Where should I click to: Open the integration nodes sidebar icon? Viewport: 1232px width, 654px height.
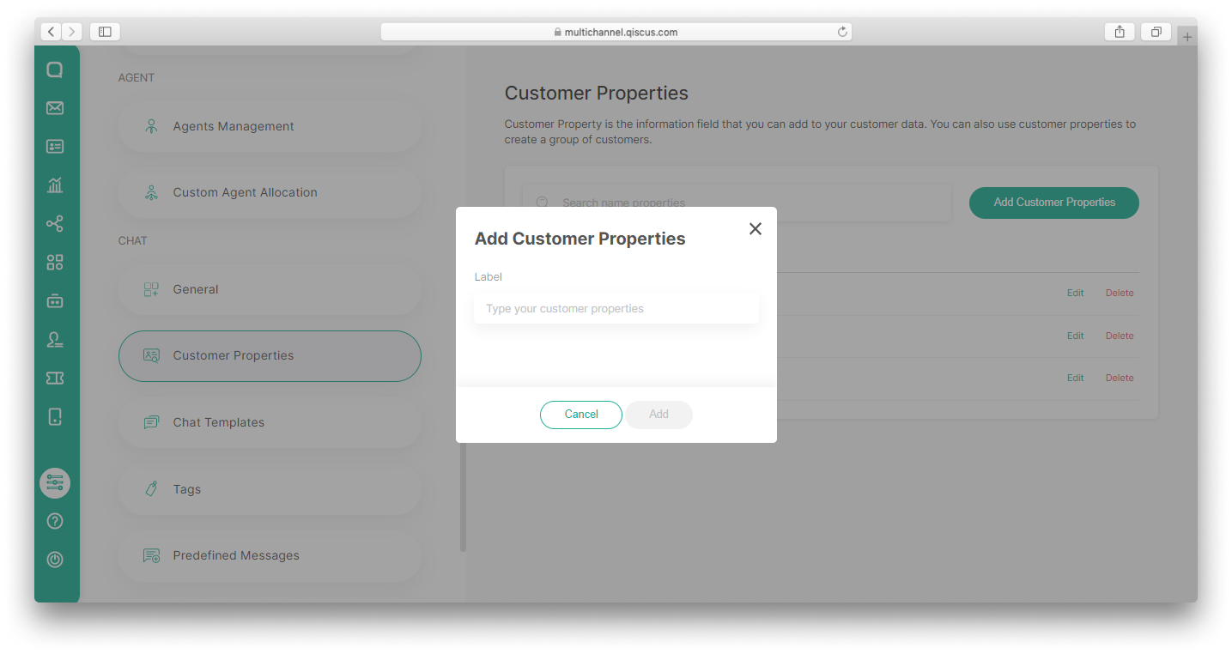[55, 224]
